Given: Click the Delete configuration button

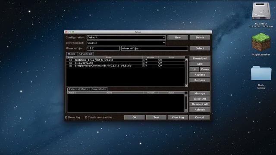Looking at the screenshot, I should (x=200, y=37).
